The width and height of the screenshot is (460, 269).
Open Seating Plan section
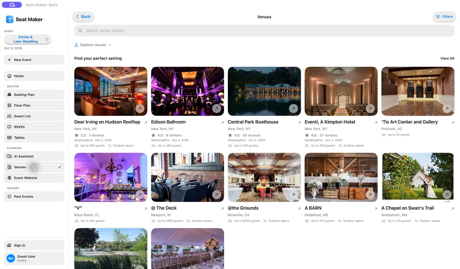pos(34,95)
